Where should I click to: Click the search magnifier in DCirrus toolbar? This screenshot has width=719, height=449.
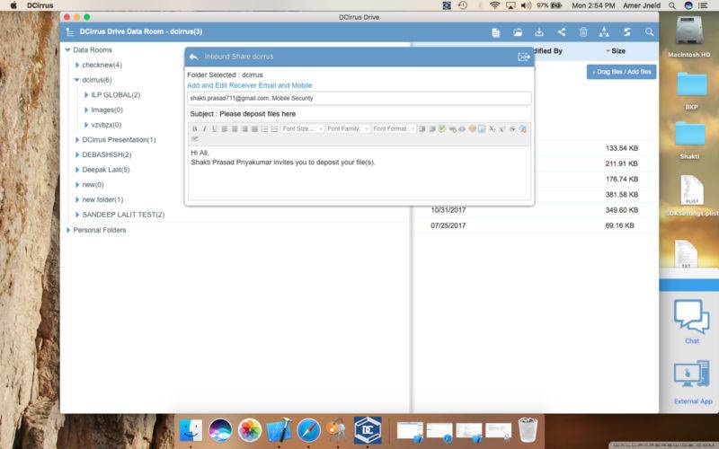coord(649,32)
